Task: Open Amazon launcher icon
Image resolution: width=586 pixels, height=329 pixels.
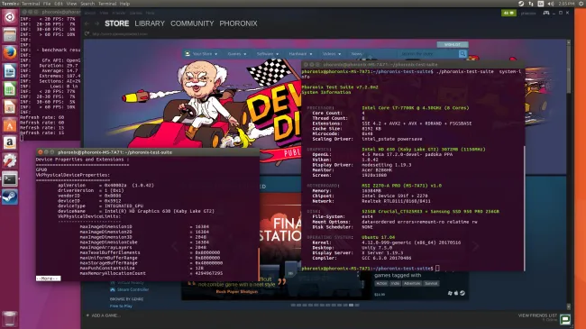Action: (x=10, y=142)
